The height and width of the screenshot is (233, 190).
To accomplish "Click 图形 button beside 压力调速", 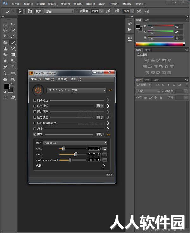I will (x=100, y=117).
